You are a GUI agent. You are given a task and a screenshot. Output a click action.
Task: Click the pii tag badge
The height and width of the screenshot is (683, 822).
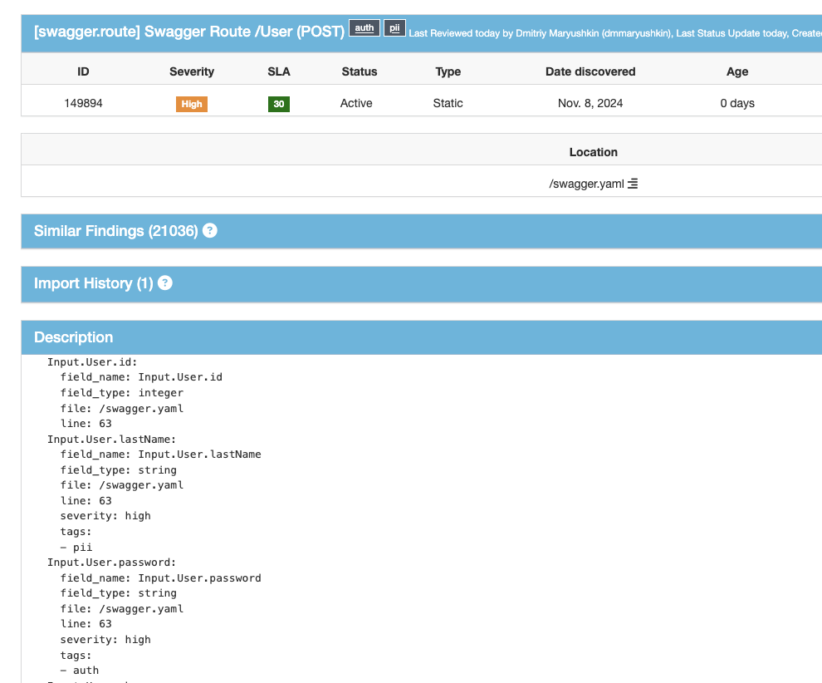[x=394, y=27]
